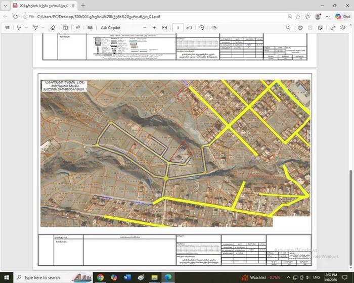Open the Windows Start menu

[7, 277]
